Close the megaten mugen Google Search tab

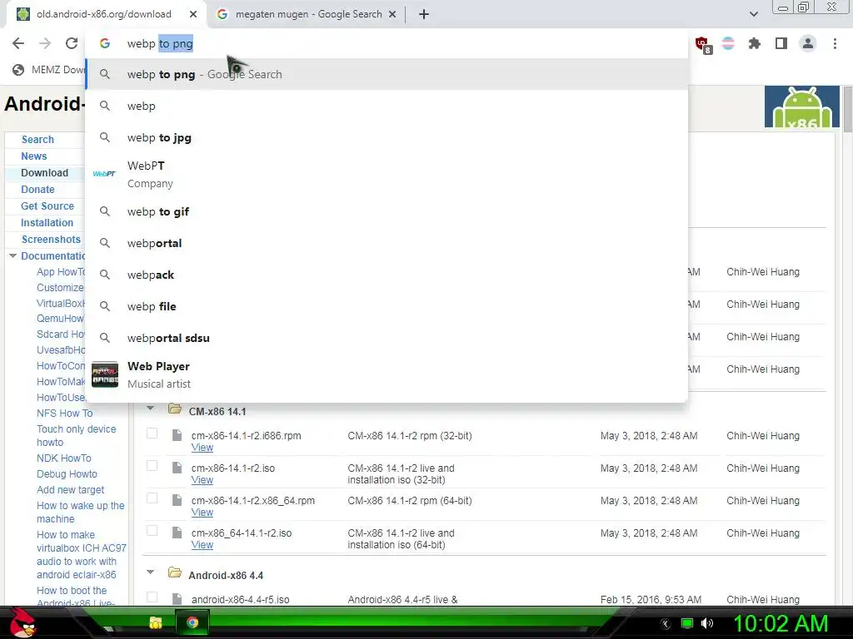tap(392, 14)
